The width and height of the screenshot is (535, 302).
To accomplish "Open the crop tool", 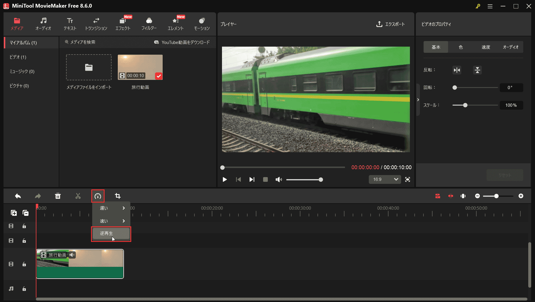I will (x=118, y=196).
